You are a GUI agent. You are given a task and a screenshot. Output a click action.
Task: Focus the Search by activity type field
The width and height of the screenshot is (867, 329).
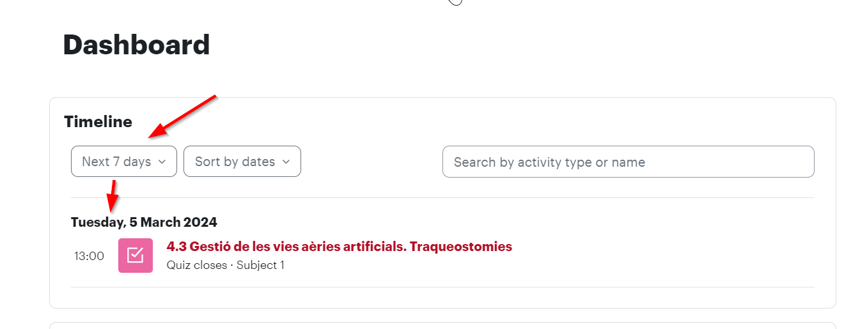629,162
